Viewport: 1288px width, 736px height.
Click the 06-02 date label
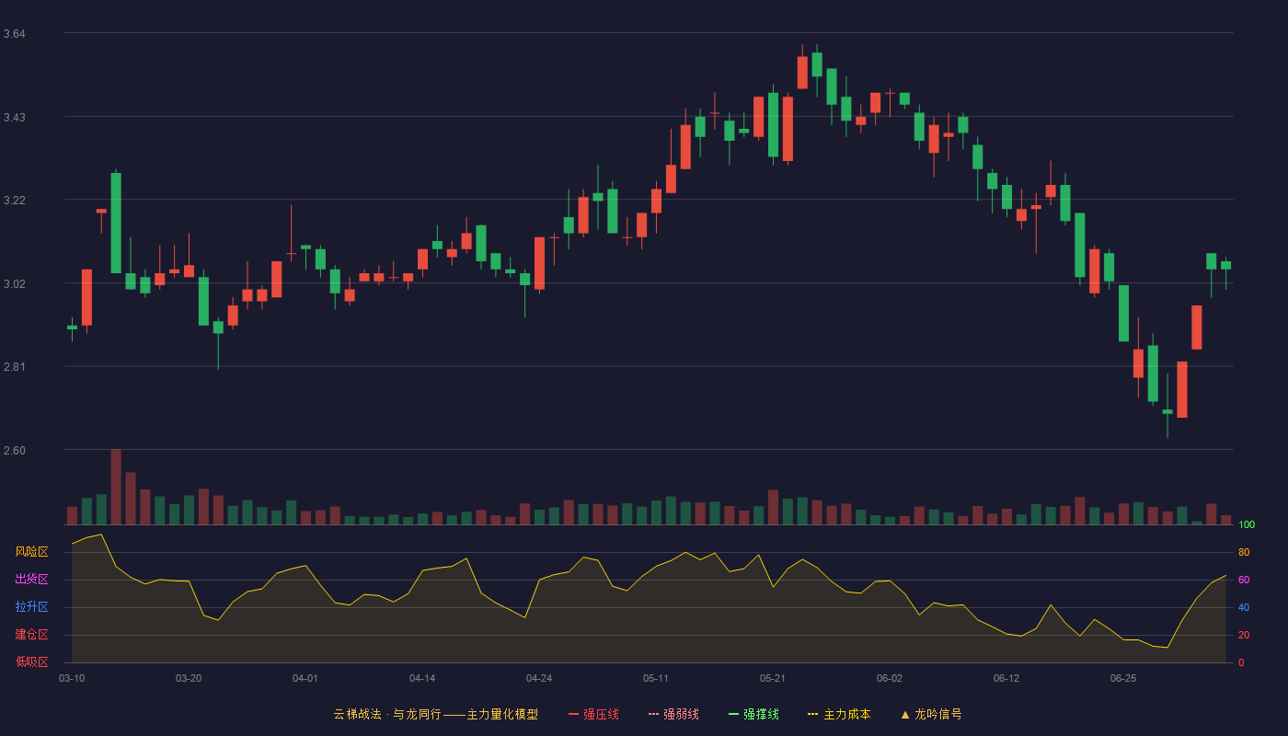tap(890, 678)
